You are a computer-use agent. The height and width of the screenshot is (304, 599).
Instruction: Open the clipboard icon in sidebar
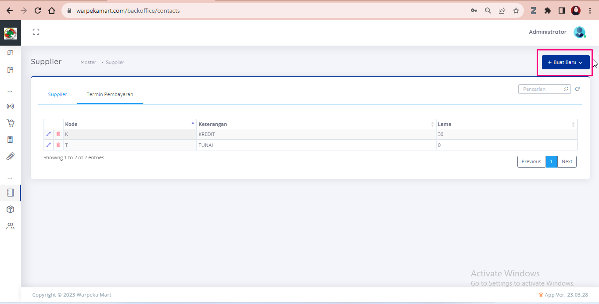(11, 70)
